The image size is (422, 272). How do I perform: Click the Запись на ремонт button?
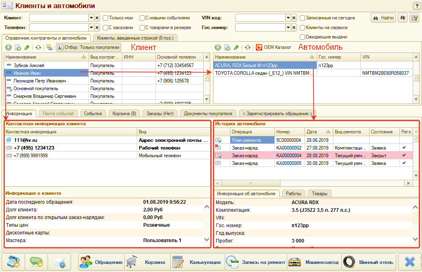(256, 262)
